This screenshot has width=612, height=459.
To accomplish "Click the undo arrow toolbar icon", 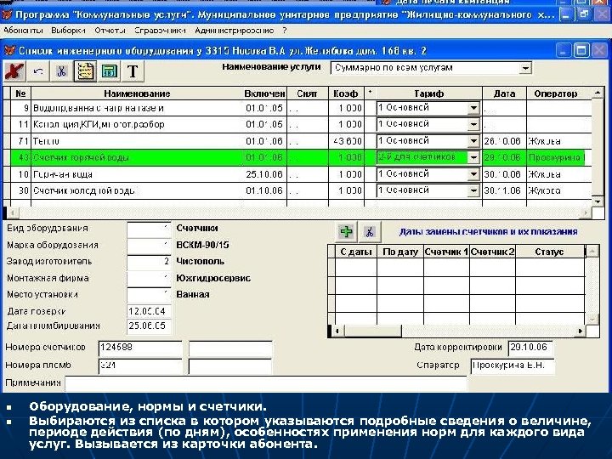I will tap(38, 71).
